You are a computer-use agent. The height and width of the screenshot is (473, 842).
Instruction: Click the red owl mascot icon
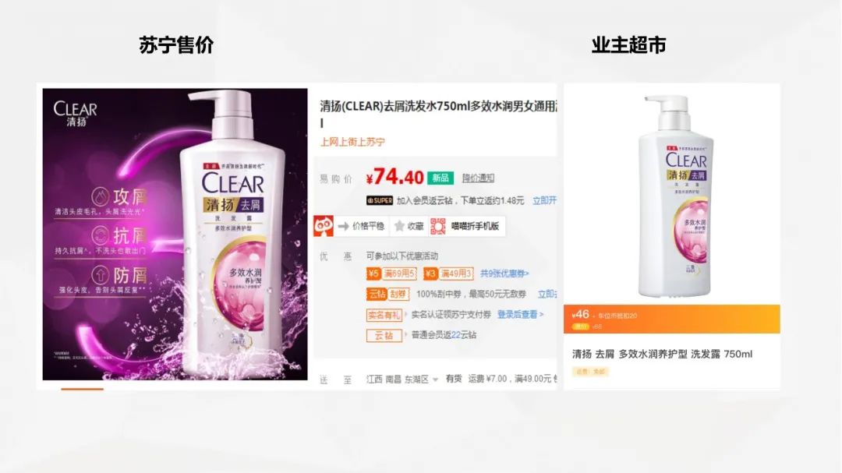324,226
